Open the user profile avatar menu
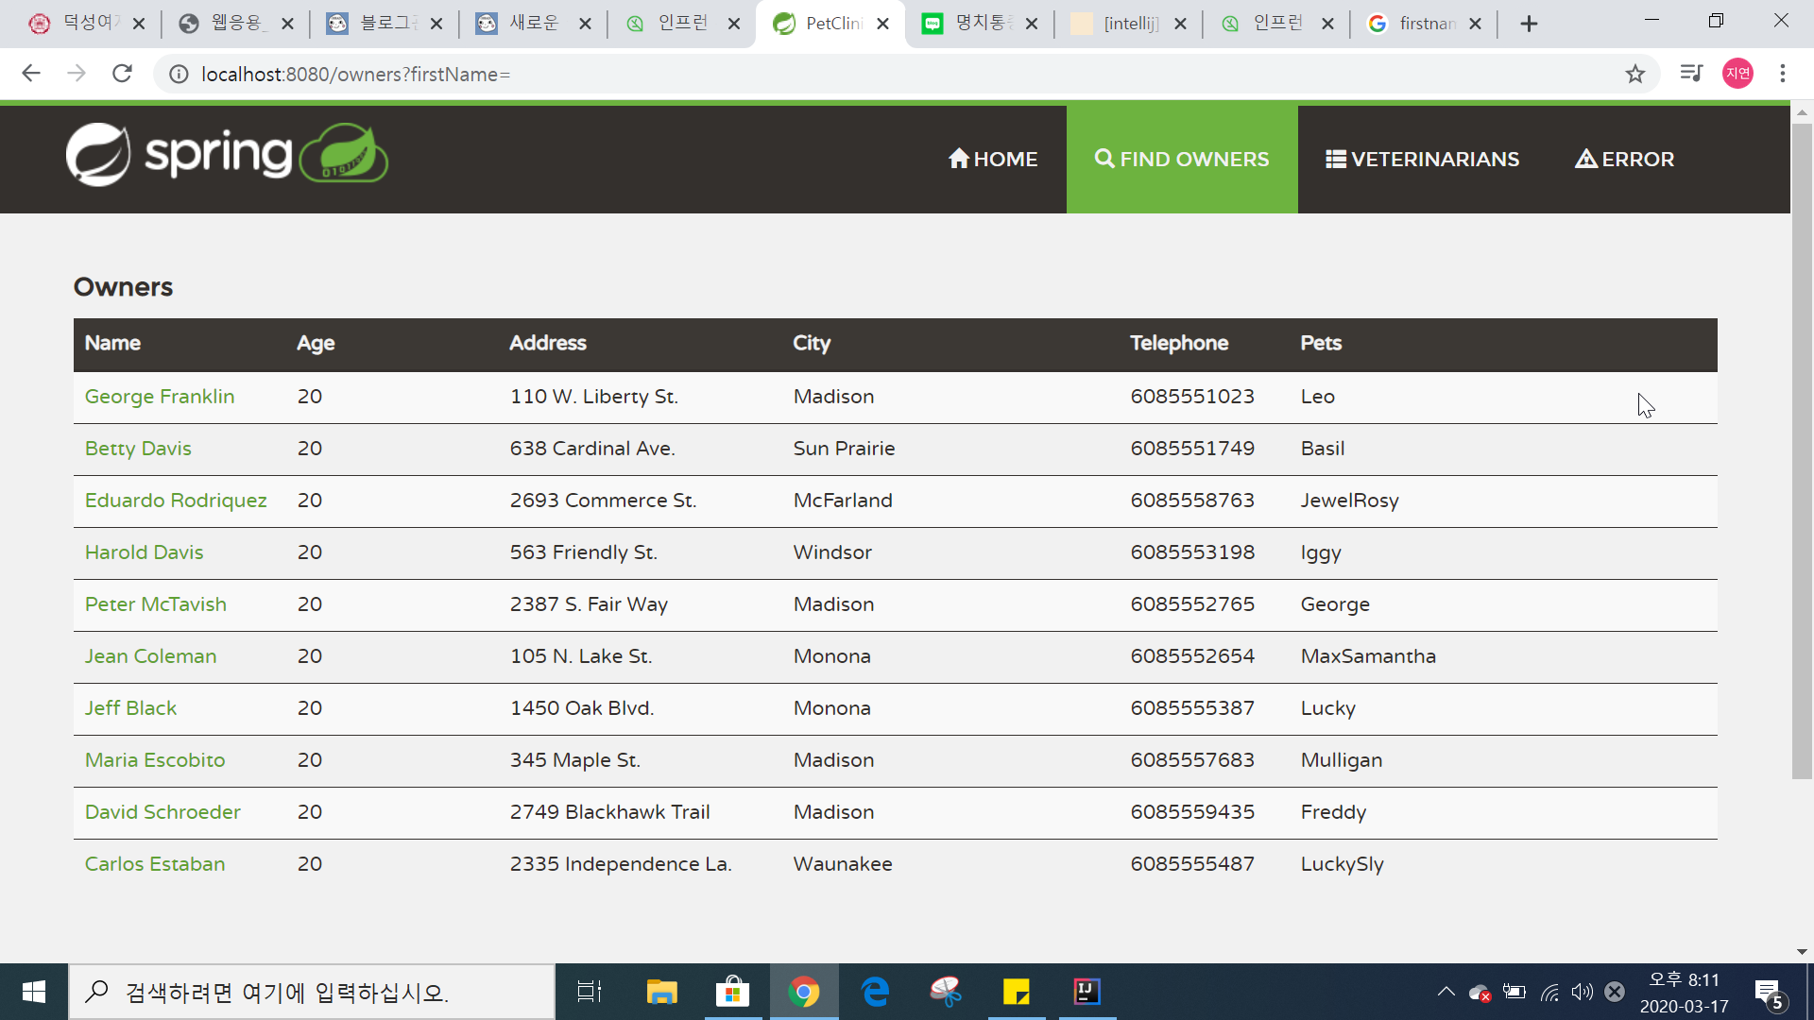1814x1020 pixels. tap(1738, 74)
